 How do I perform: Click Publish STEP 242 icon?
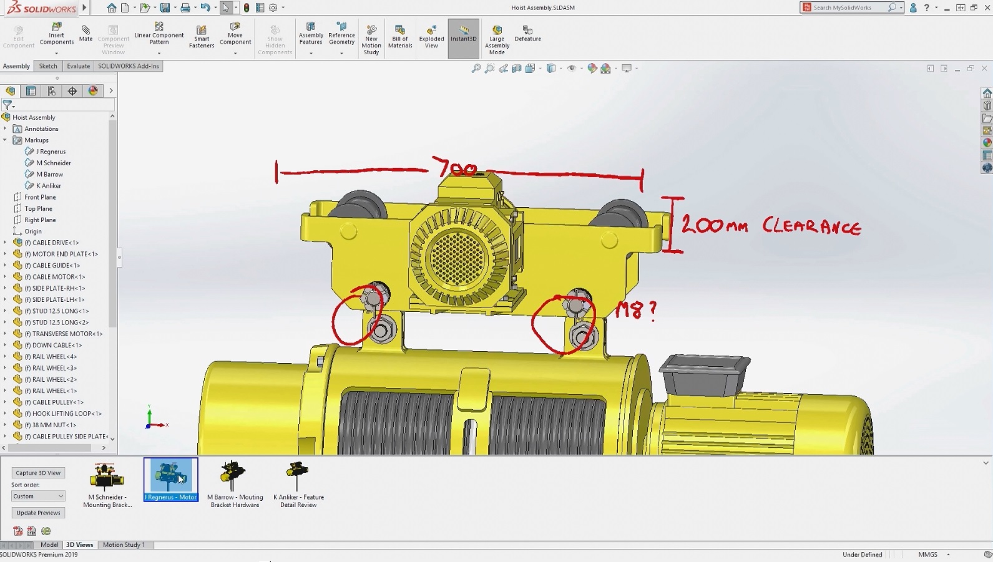[31, 531]
